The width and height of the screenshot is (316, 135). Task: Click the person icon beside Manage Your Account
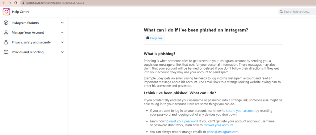point(6,33)
